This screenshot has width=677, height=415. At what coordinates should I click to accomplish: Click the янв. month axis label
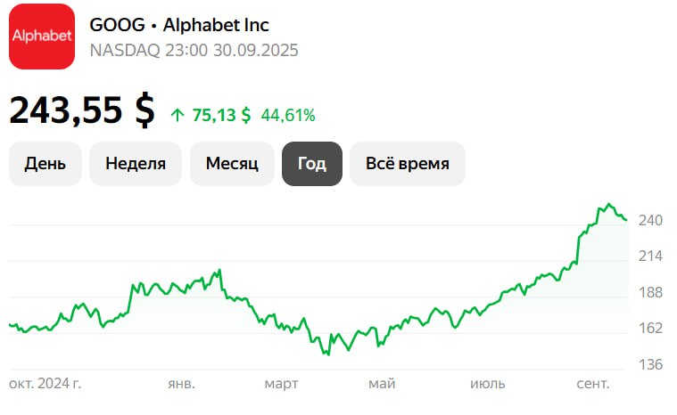(x=181, y=384)
